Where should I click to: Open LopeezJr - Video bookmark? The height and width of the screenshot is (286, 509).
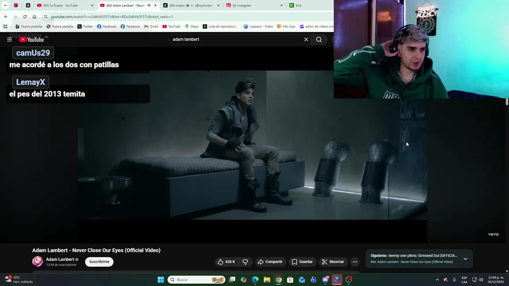(258, 27)
